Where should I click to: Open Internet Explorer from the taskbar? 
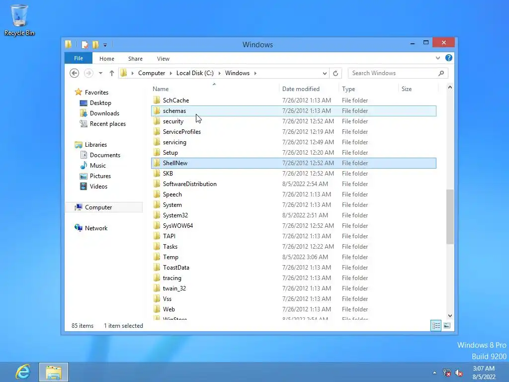click(x=23, y=372)
